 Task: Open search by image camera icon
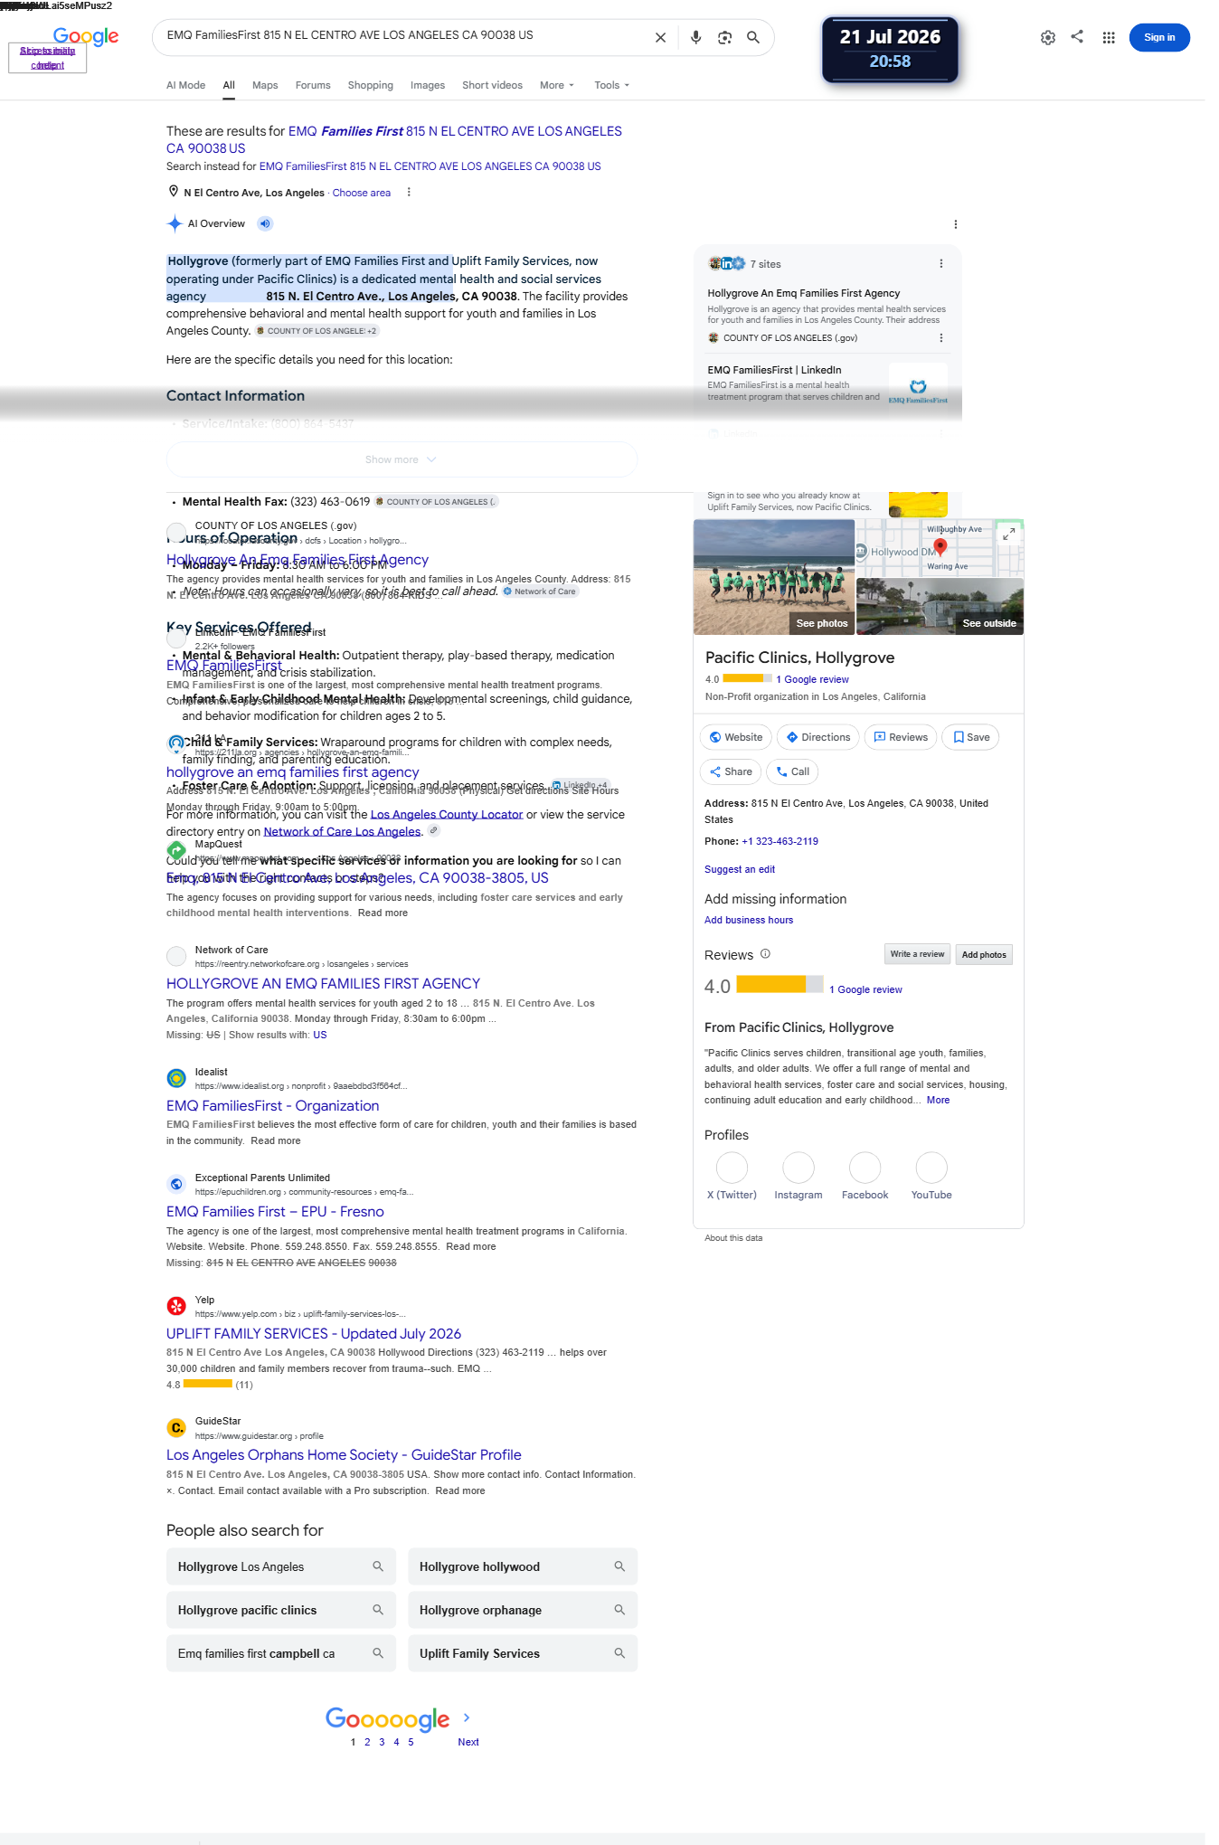(x=724, y=38)
